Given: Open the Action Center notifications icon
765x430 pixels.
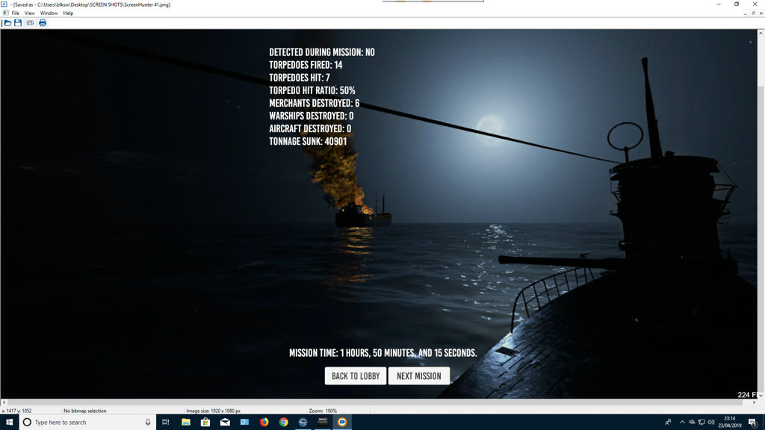Looking at the screenshot, I should (753, 423).
